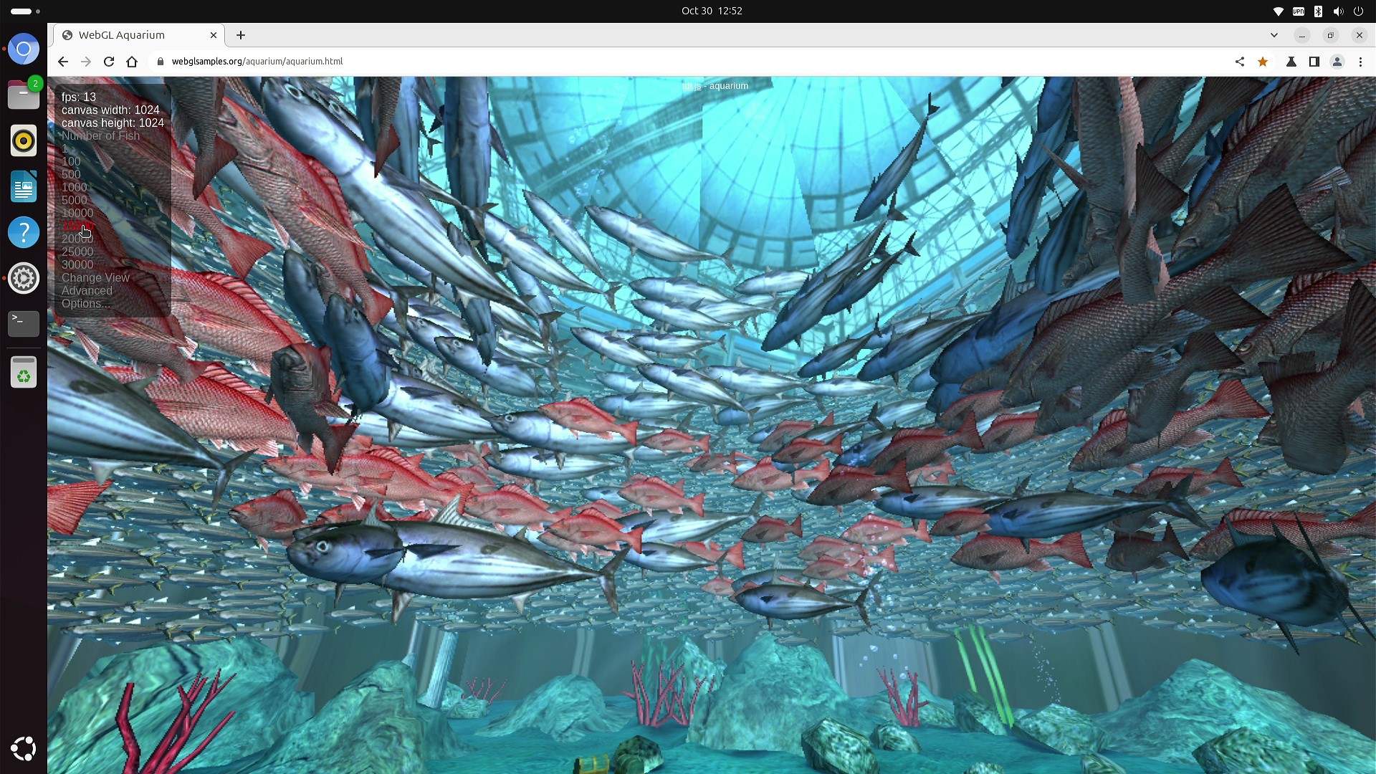Open Terminal from the Ubuntu dock
The image size is (1376, 774).
point(24,323)
